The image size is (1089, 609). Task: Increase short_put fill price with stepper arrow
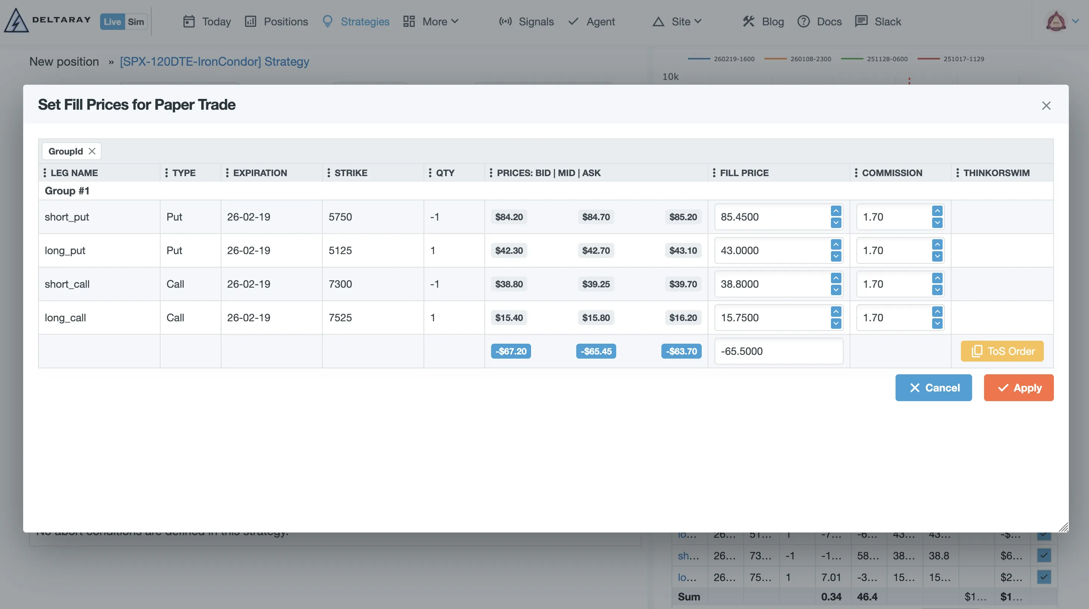(836, 211)
